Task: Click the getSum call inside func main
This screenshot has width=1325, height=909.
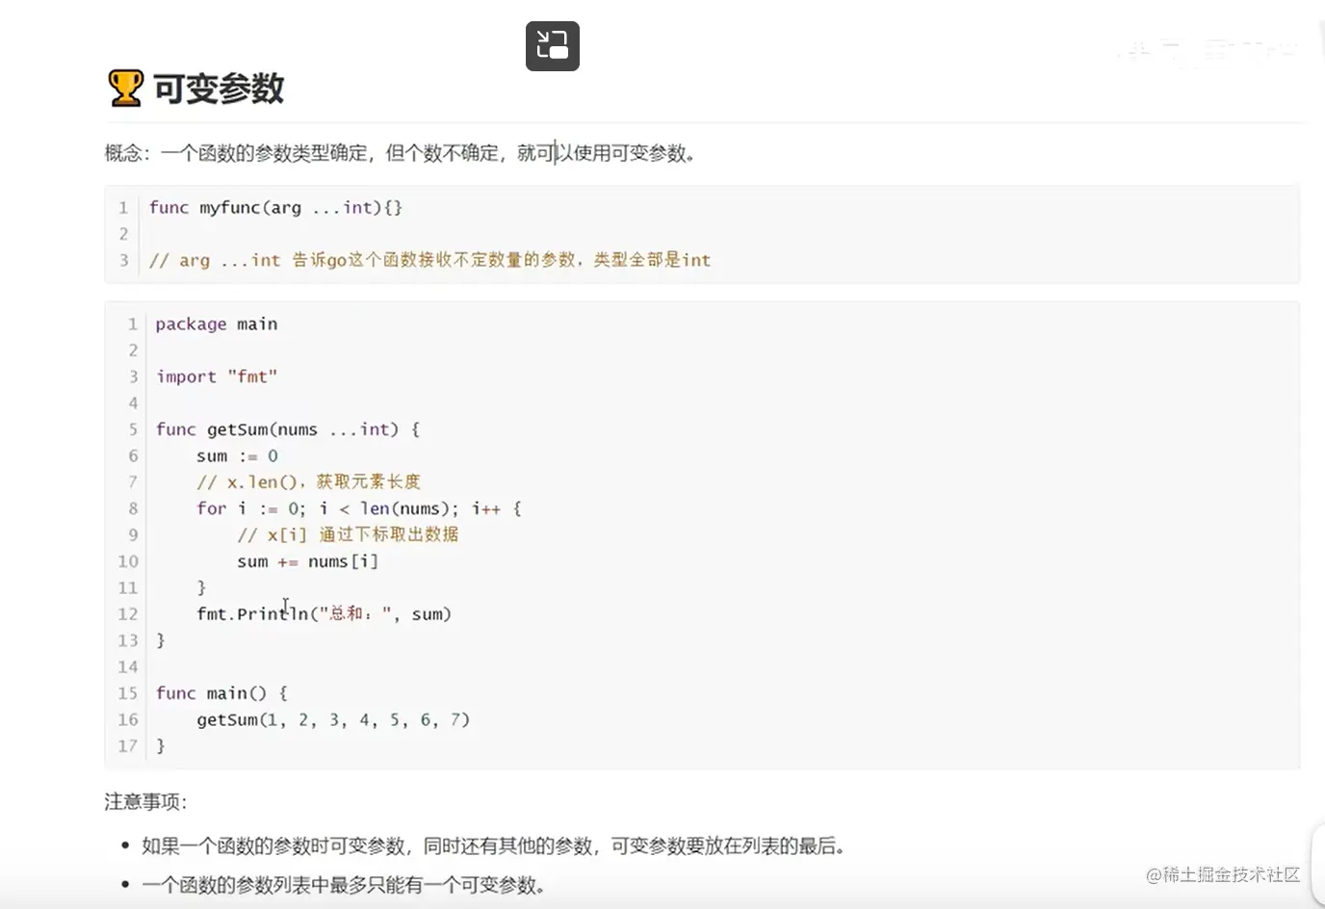Action: click(332, 719)
